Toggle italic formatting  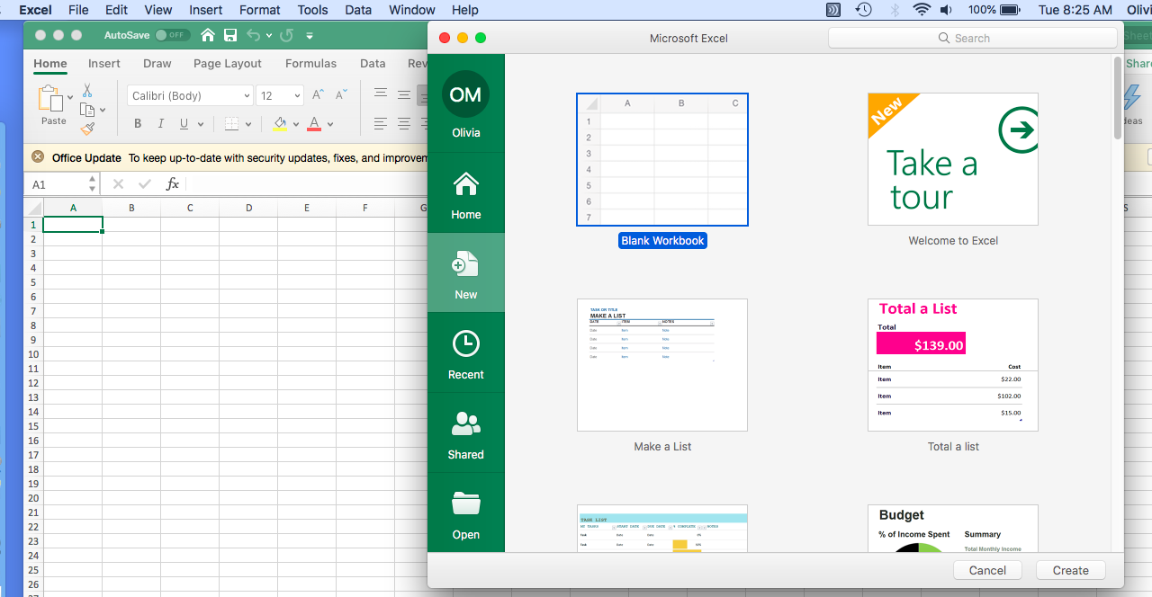pyautogui.click(x=161, y=124)
